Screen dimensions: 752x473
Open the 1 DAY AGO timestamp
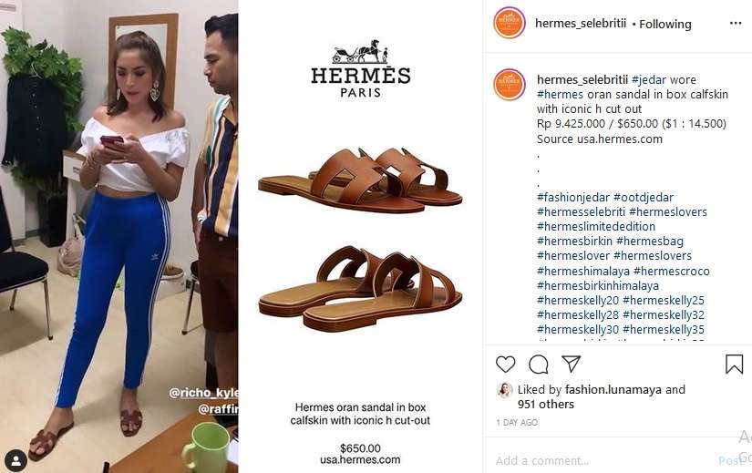pyautogui.click(x=517, y=423)
